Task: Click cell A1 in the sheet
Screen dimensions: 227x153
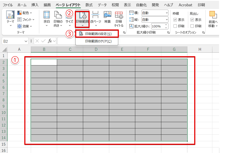Action: click(x=19, y=56)
